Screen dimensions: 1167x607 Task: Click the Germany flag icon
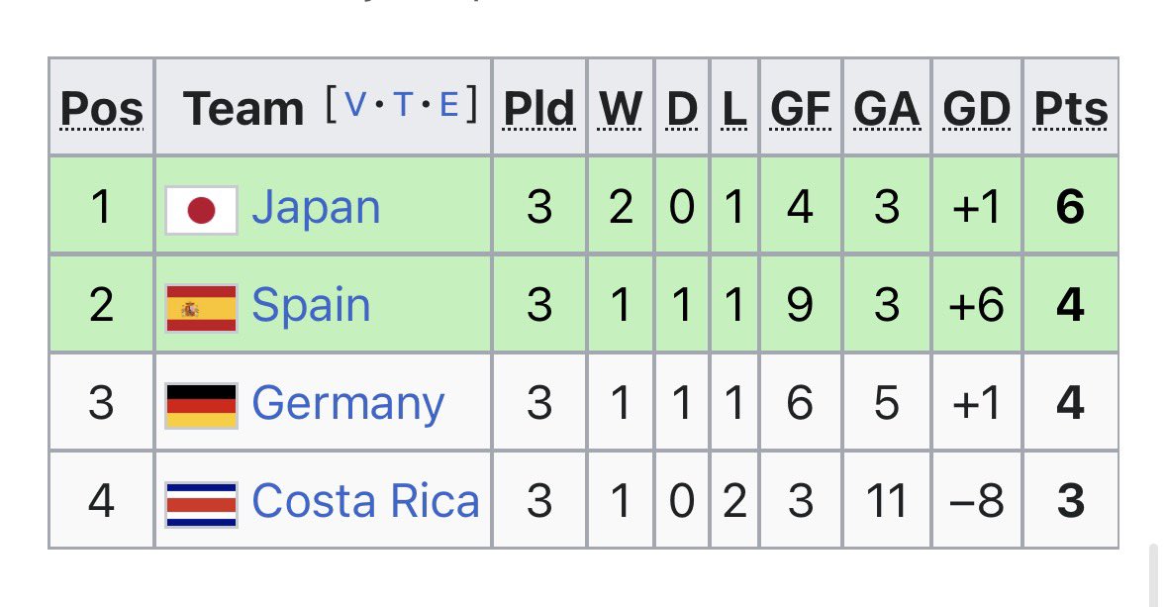(x=202, y=406)
